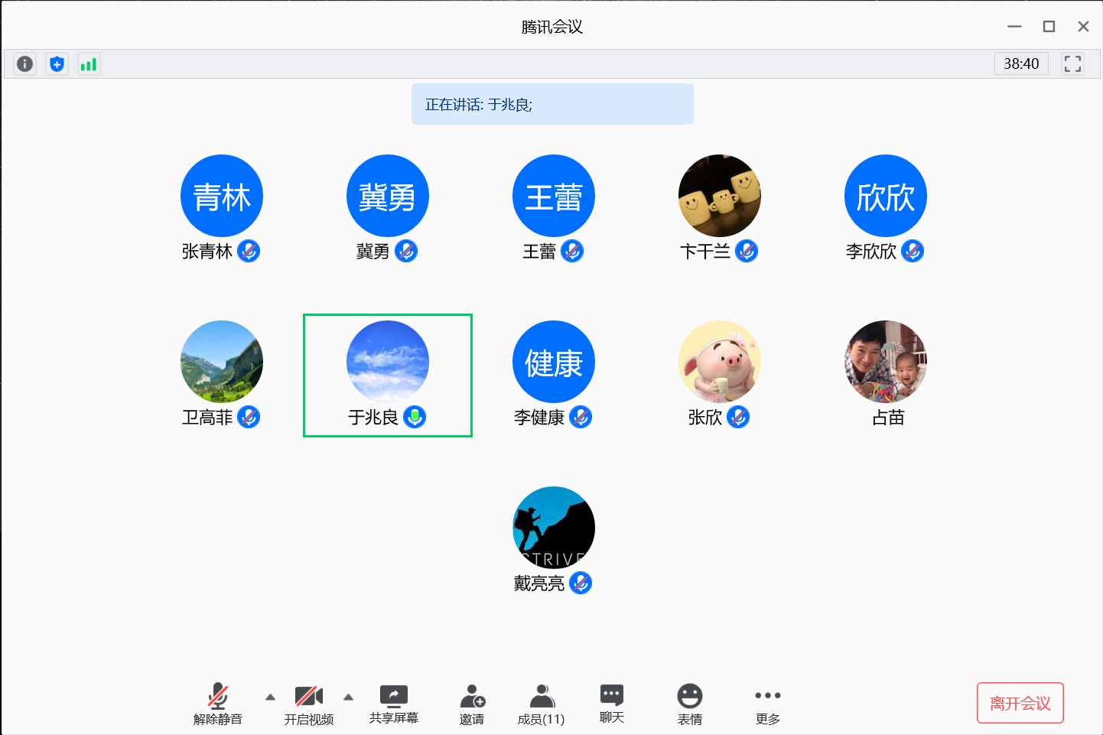
Task: Click muted mic icon beside 冀勇
Action: coord(406,251)
